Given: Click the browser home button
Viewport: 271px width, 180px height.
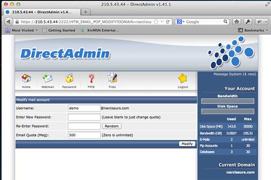Looking at the screenshot, I should [x=237, y=22].
